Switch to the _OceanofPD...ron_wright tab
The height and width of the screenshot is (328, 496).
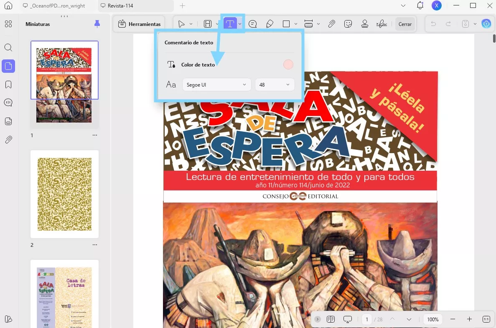[57, 6]
